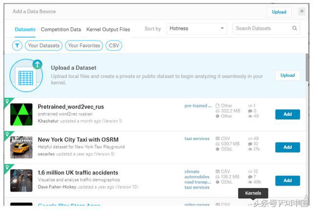313x210 pixels.
Task: Click the size icon beside 539.7 MB
Action: coord(218,144)
